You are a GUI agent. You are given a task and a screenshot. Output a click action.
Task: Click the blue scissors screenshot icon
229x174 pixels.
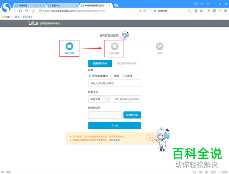click(x=201, y=11)
